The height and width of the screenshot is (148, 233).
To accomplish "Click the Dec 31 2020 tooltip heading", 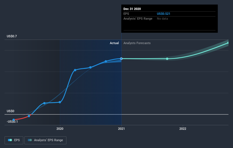I will [132, 9].
